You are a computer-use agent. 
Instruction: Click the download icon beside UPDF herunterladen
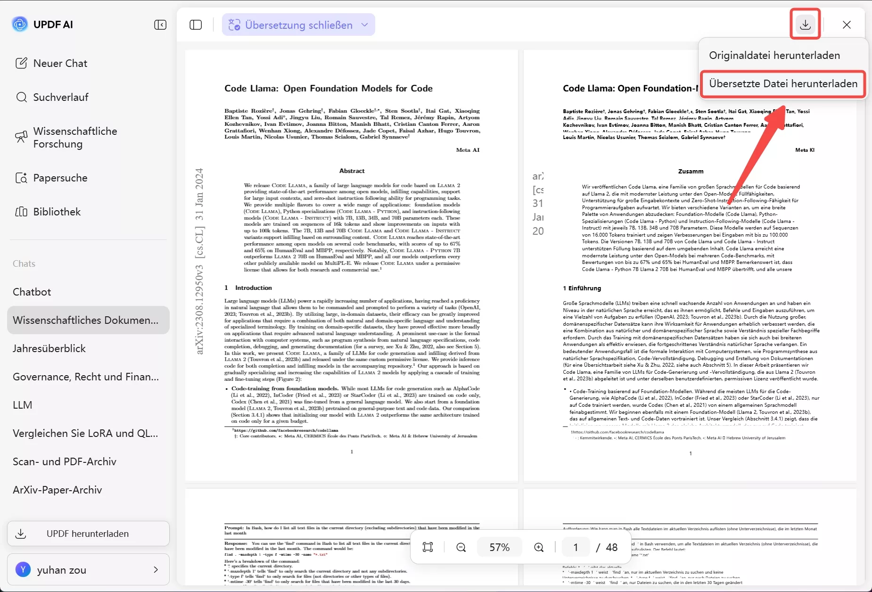[21, 534]
